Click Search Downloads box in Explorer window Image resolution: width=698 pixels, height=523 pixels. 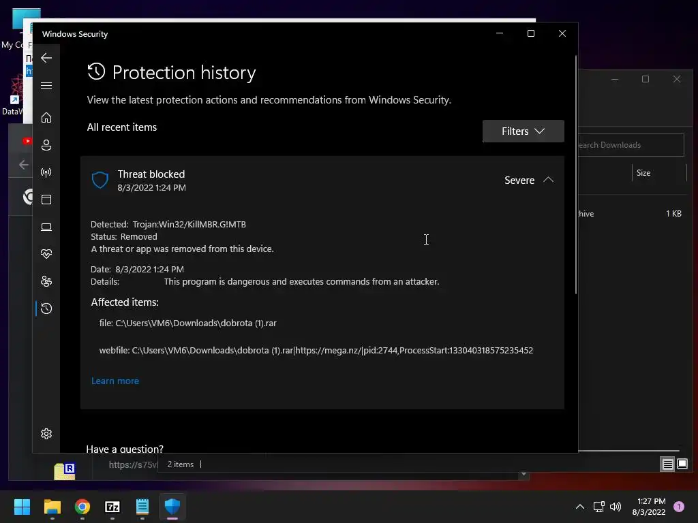pyautogui.click(x=631, y=145)
